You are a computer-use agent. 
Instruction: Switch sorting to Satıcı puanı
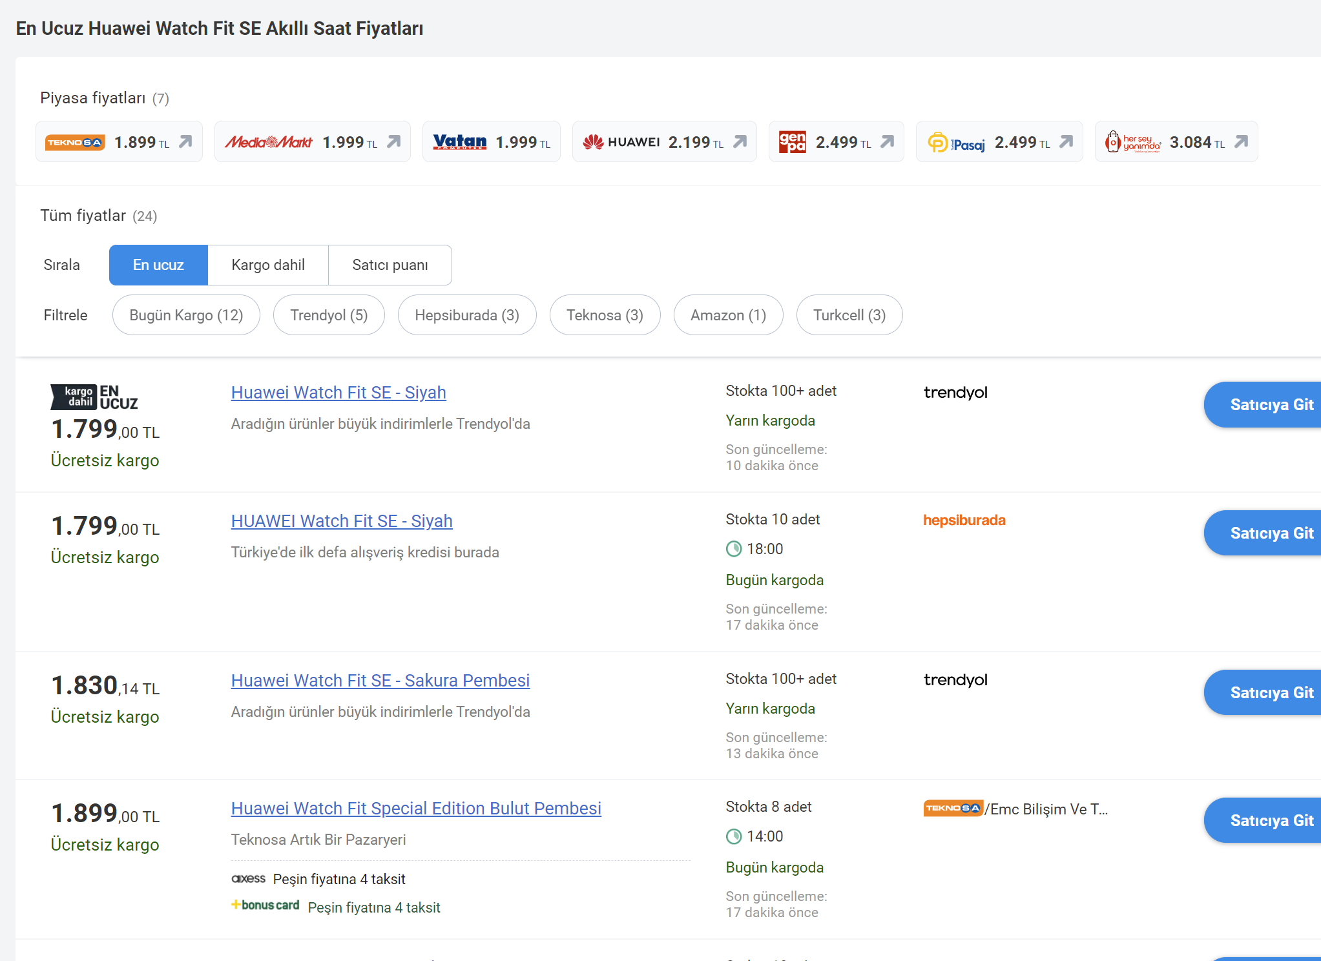390,265
